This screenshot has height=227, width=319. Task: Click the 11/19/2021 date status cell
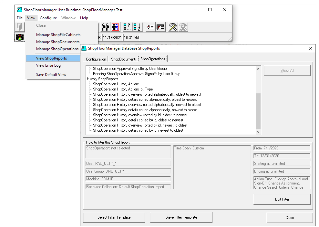pos(112,38)
